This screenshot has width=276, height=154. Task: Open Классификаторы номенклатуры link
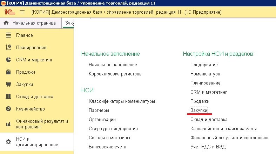click(x=122, y=101)
